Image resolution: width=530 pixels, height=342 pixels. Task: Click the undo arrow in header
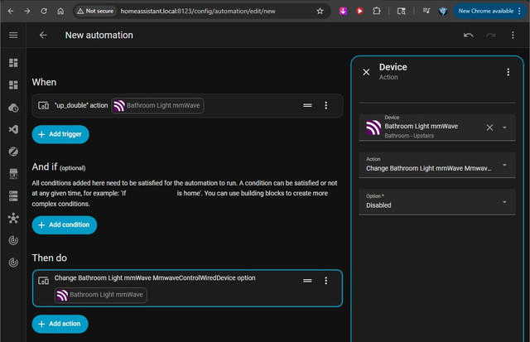pos(468,35)
